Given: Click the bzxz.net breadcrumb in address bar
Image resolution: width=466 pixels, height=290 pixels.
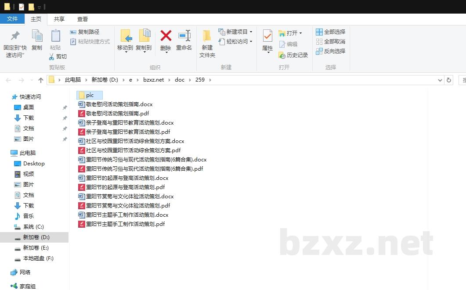Looking at the screenshot, I should (153, 80).
